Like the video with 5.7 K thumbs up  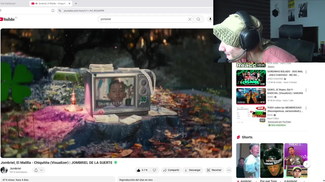[142, 170]
